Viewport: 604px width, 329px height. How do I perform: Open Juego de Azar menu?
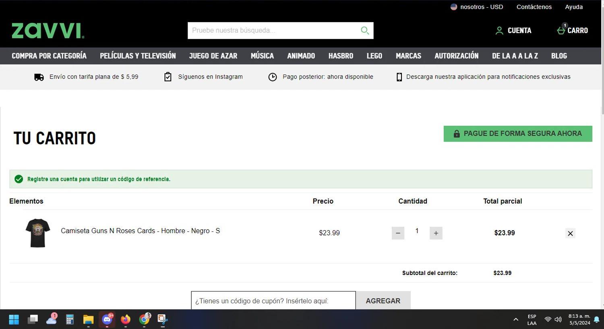tap(213, 56)
